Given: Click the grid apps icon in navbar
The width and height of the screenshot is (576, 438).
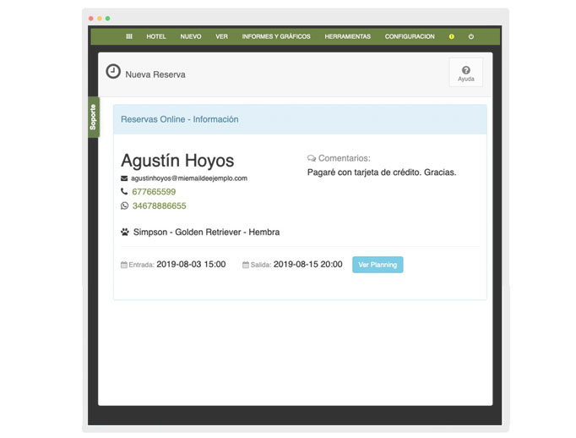Looking at the screenshot, I should (x=129, y=36).
